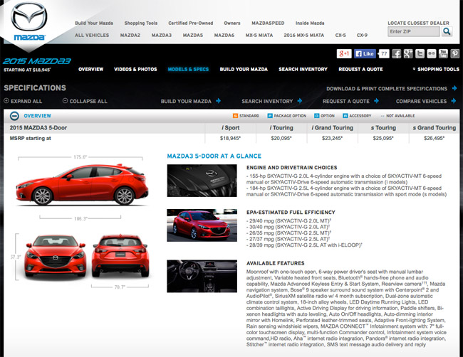Viewport: 463px width, 357px height.
Task: Go to Build Your Mazda tab in black bar
Action: point(244,69)
